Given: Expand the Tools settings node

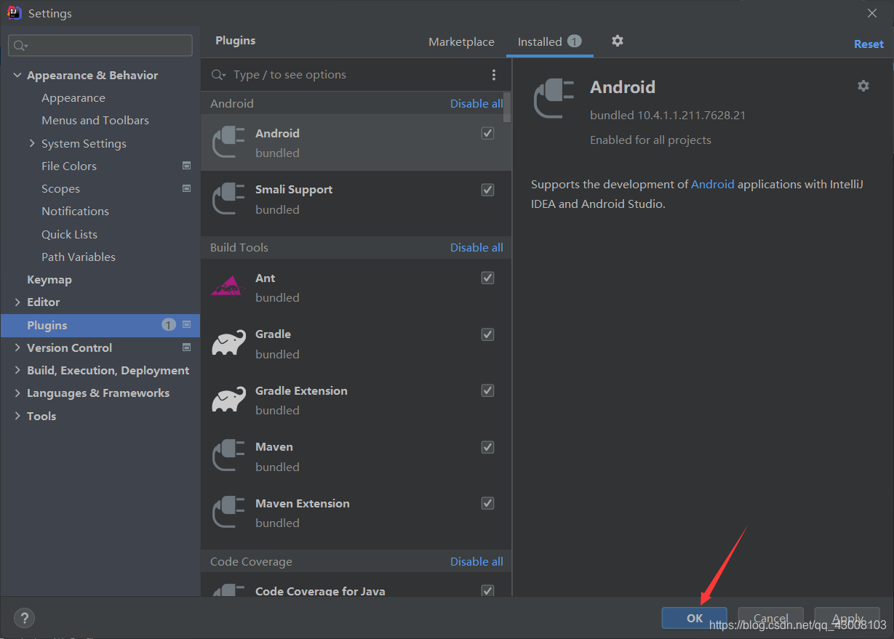Looking at the screenshot, I should pos(17,416).
